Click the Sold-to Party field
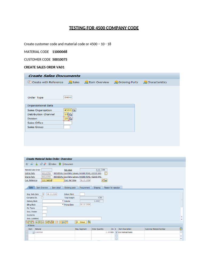 pyautogui.click(x=46, y=173)
